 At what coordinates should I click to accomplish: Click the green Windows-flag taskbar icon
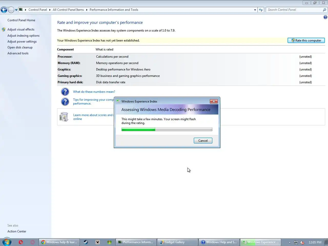[109, 242]
